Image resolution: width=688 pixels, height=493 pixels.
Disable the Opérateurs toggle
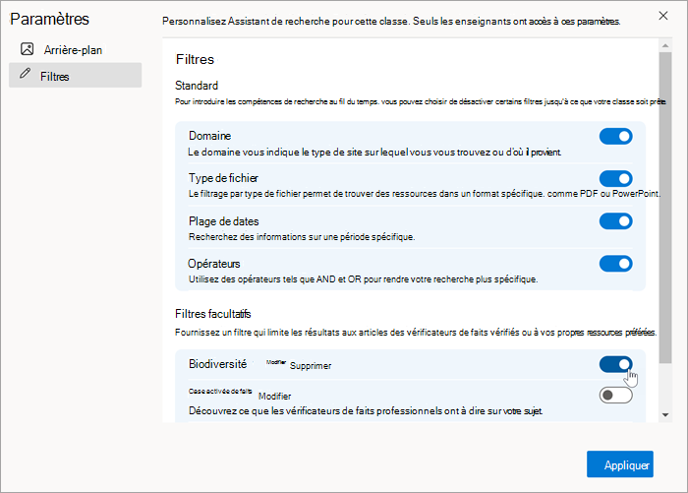click(615, 264)
